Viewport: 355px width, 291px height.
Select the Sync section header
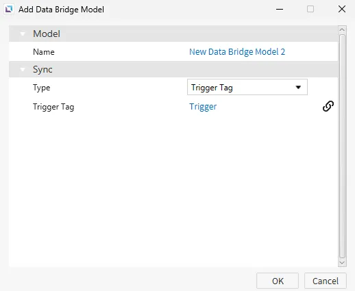point(173,69)
